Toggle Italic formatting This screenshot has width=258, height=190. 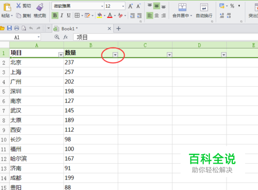tap(62, 15)
